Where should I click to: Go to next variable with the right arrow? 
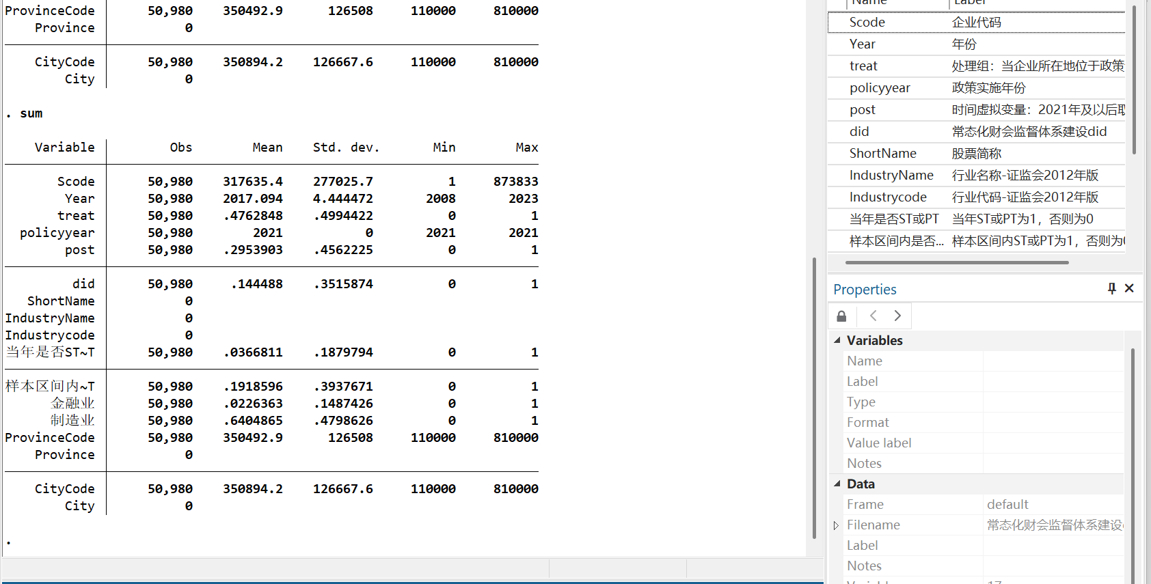pyautogui.click(x=897, y=316)
